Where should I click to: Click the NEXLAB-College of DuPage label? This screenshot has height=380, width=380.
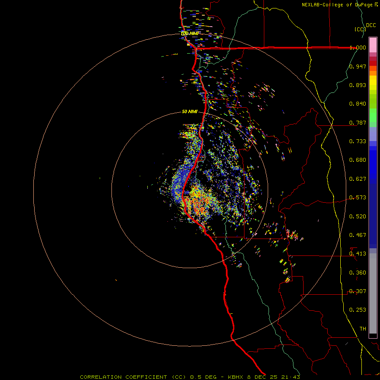337,5
